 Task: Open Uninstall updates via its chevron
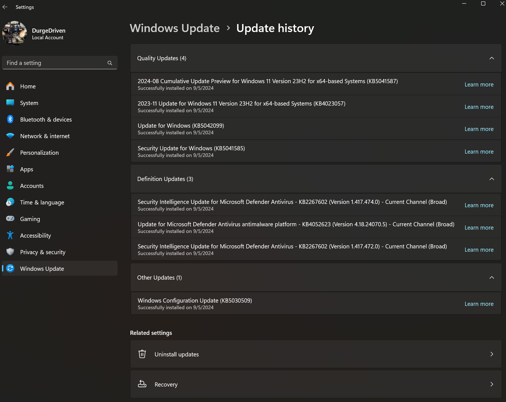coord(492,354)
